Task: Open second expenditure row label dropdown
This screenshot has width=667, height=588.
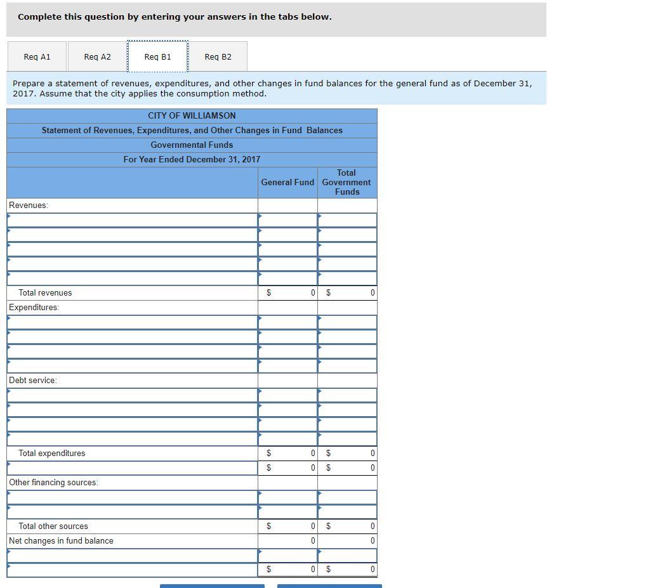Action: (x=132, y=337)
